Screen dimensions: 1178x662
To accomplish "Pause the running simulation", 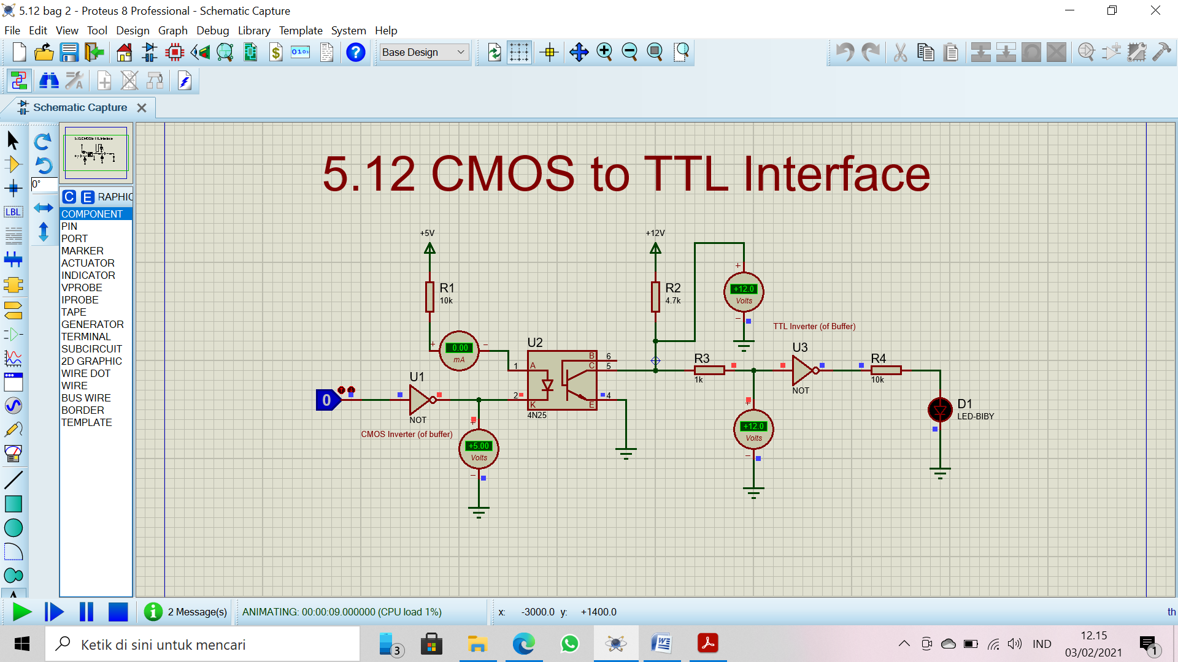I will coord(87,612).
